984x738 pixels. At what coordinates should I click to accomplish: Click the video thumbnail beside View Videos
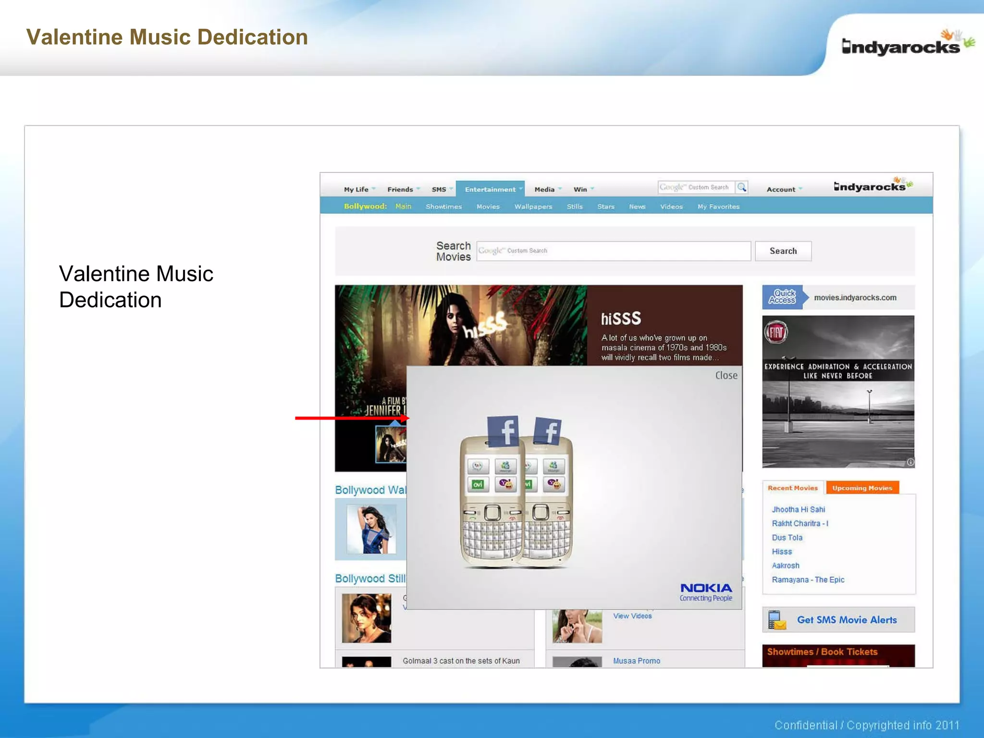577,626
